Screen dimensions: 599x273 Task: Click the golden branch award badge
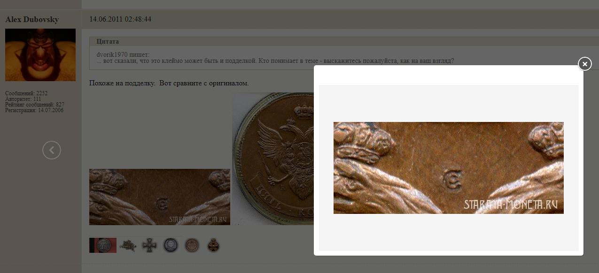click(x=128, y=245)
